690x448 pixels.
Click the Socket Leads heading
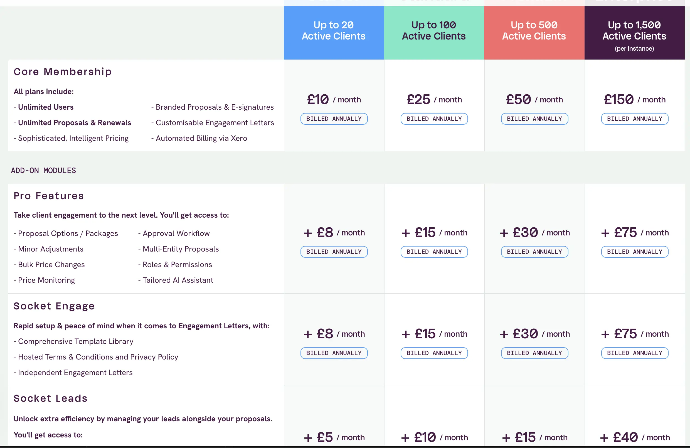50,398
